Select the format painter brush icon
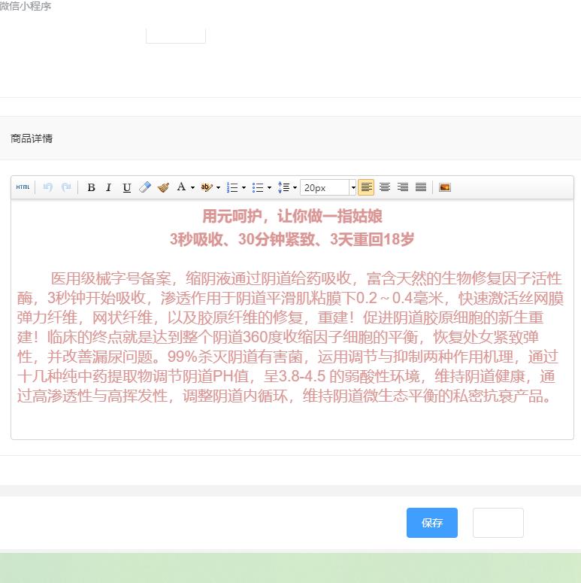 tap(163, 187)
